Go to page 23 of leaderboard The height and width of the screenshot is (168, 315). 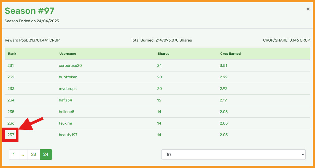pyautogui.click(x=34, y=155)
